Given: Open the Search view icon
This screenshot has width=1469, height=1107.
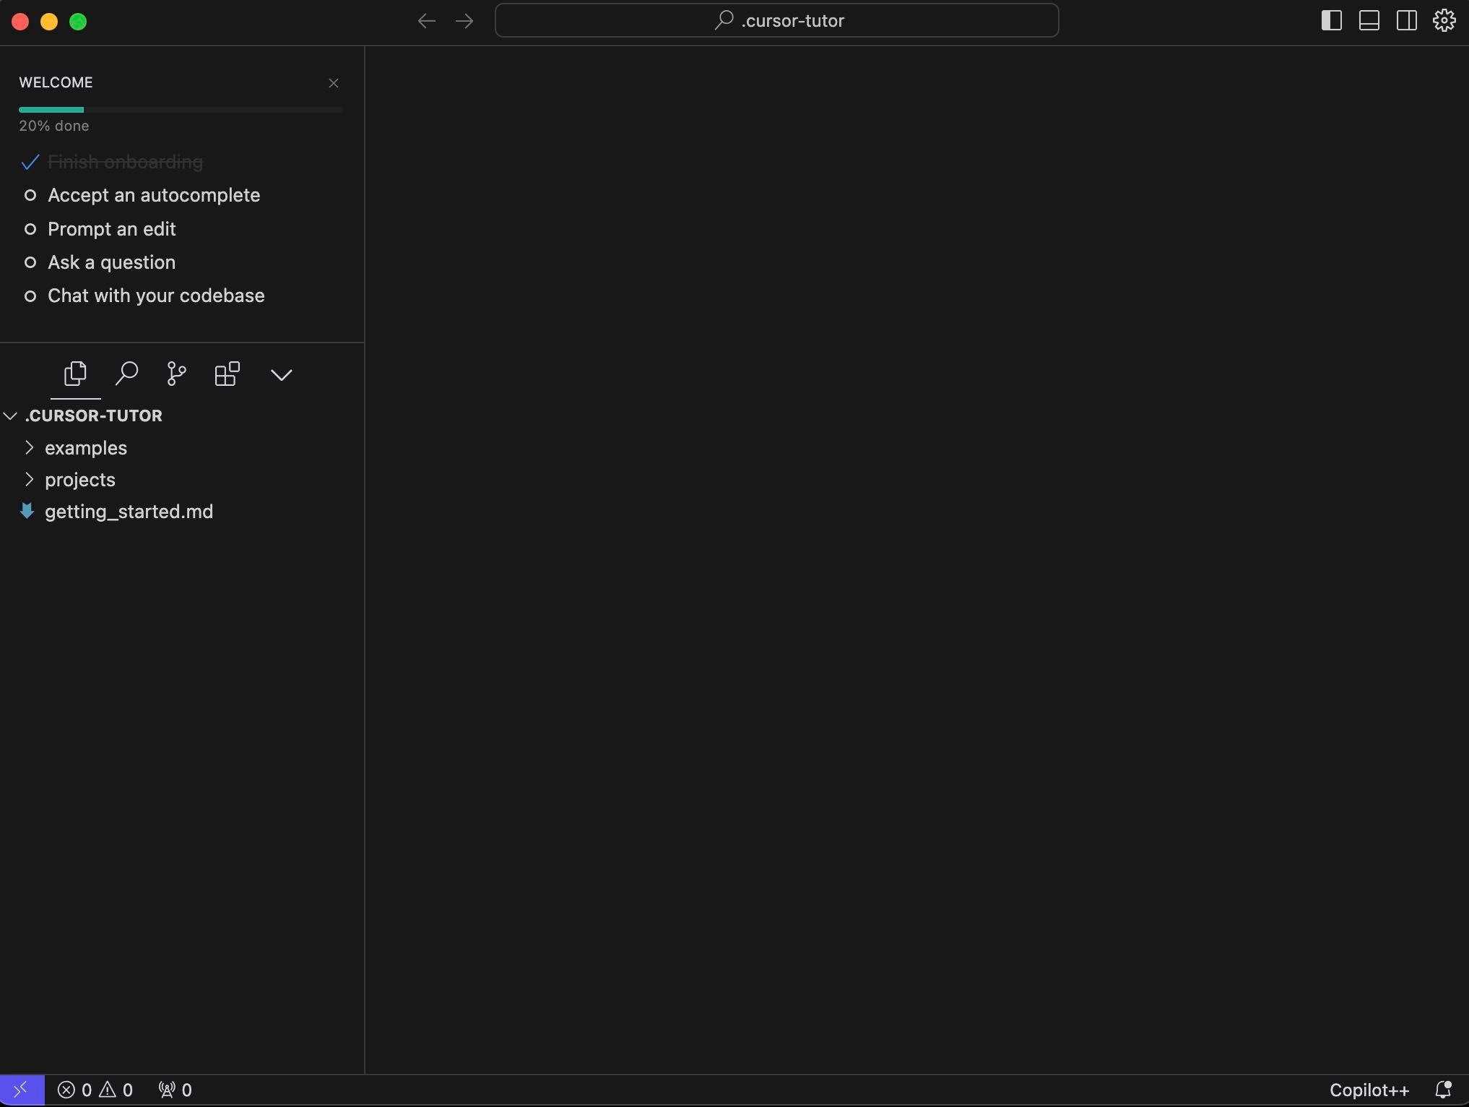Looking at the screenshot, I should click(126, 374).
